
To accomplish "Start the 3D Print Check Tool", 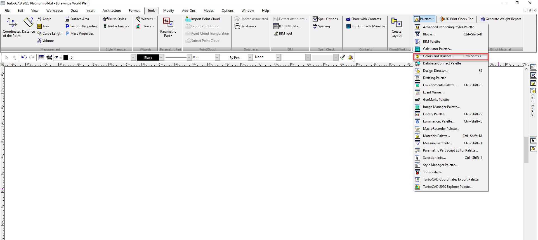I will point(457,19).
